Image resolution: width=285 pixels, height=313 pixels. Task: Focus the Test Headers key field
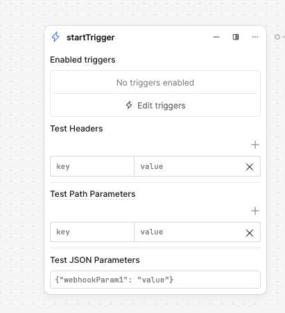pyautogui.click(x=92, y=166)
